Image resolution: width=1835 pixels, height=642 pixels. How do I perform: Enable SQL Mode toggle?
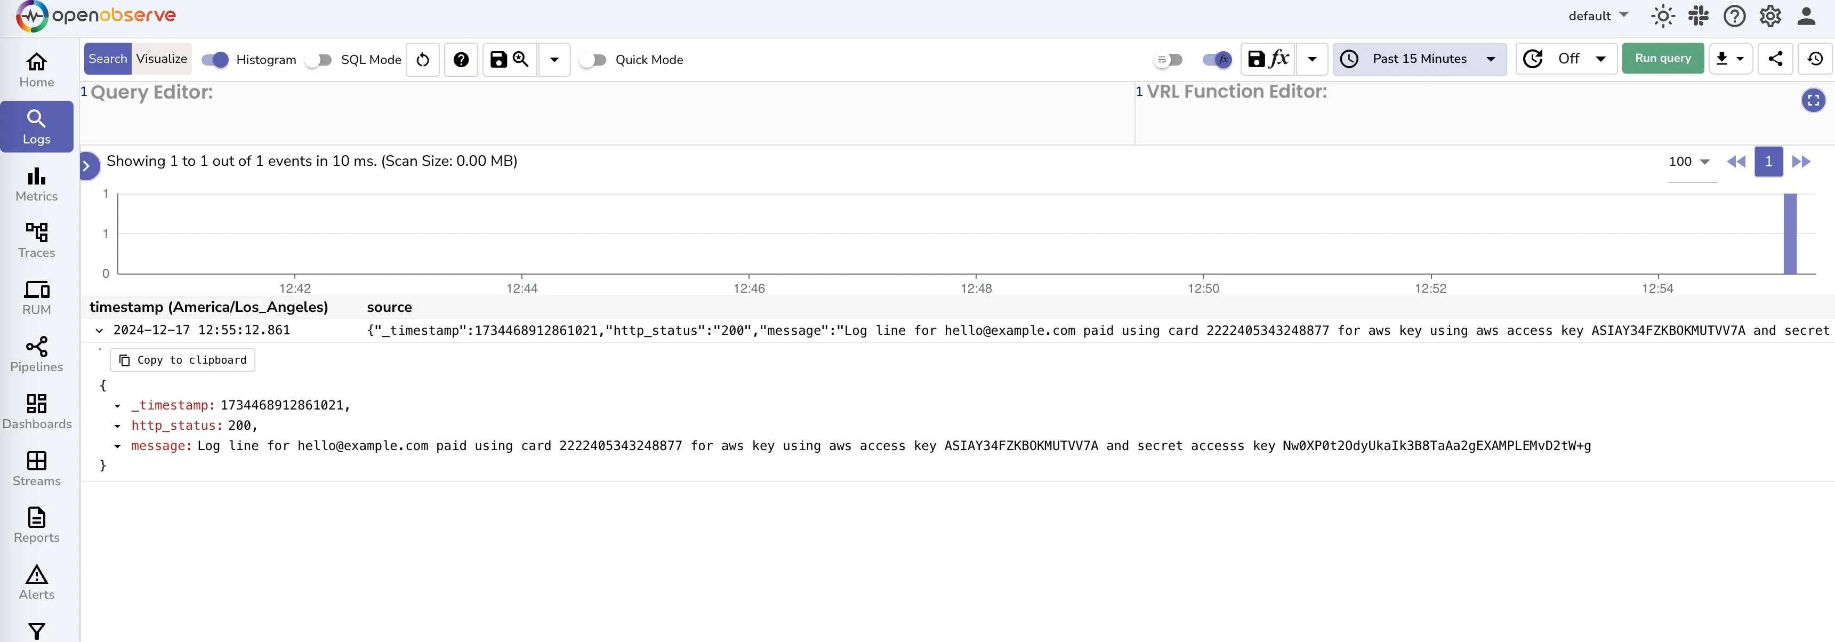click(x=318, y=59)
